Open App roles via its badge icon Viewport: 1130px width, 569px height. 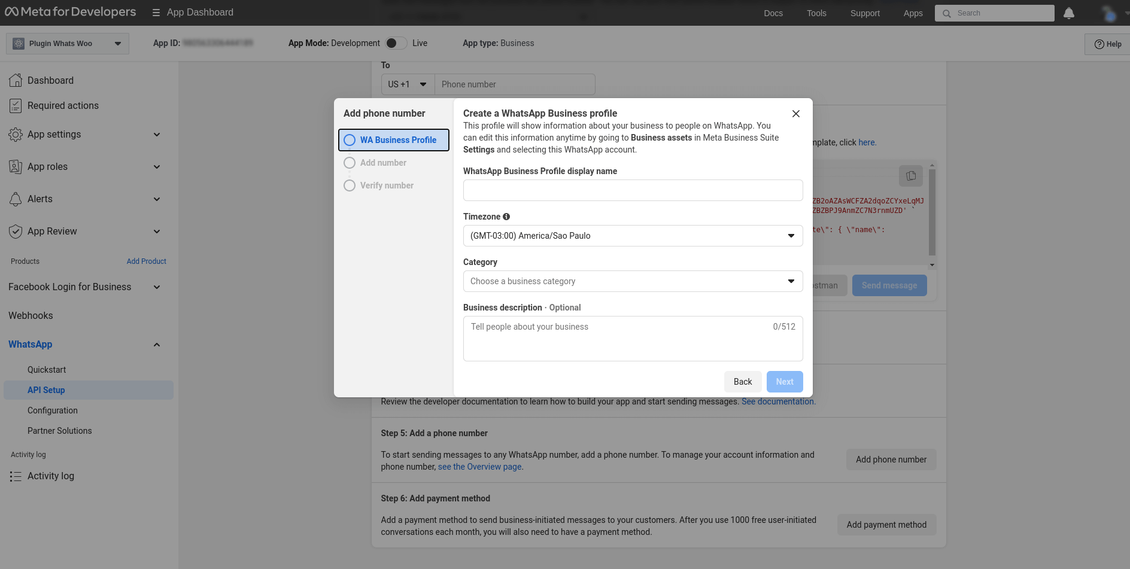coord(16,166)
